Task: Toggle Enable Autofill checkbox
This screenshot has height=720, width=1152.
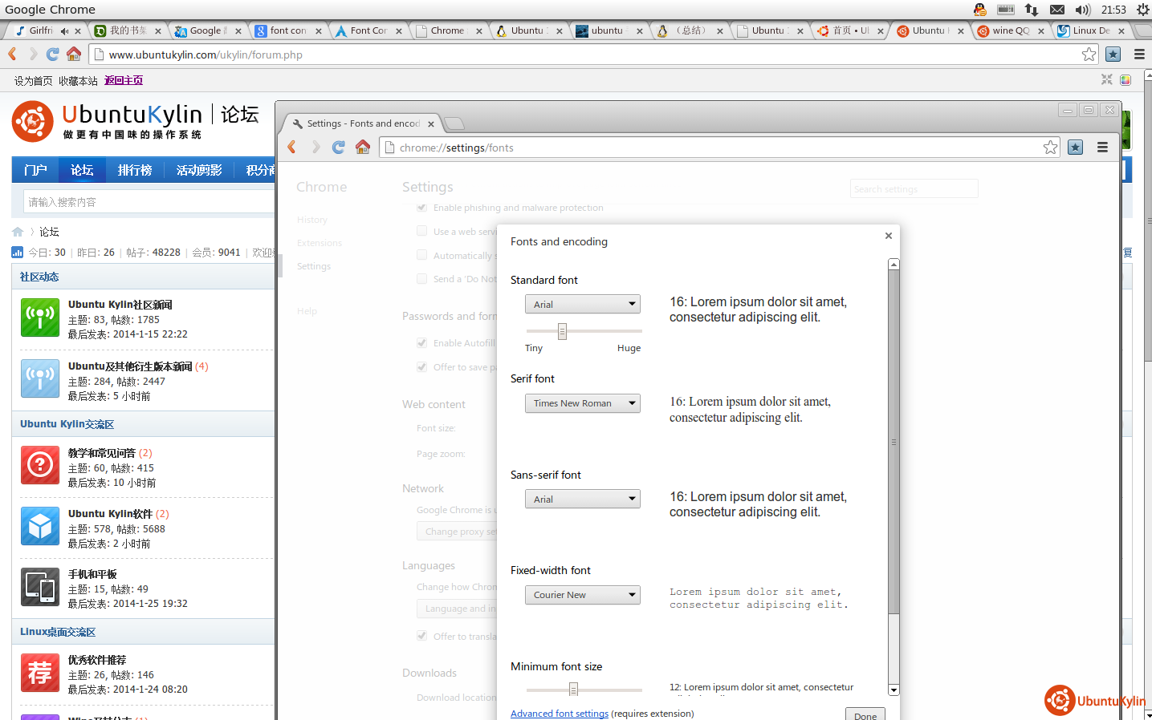Action: point(421,343)
